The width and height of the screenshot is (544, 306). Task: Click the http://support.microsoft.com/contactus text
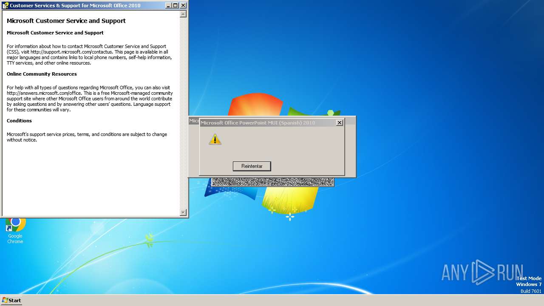click(71, 52)
